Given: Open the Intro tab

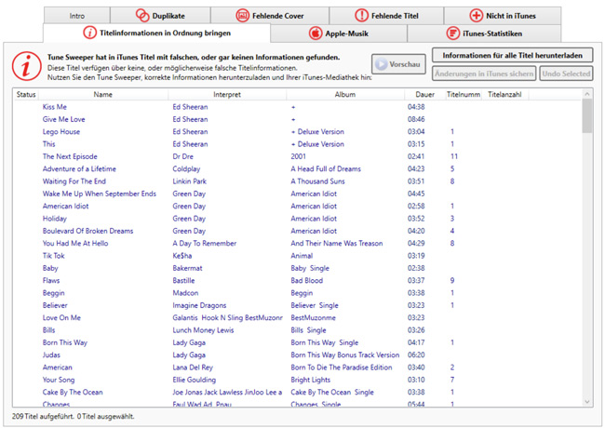Looking at the screenshot, I should point(76,16).
